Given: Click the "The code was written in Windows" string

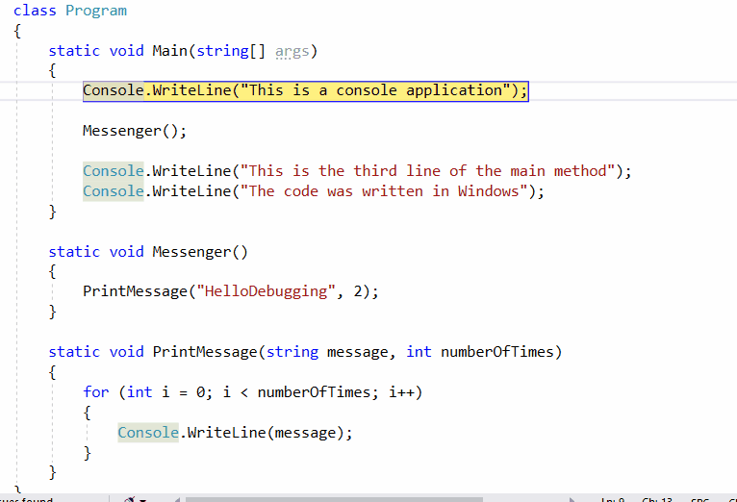Looking at the screenshot, I should tap(384, 191).
